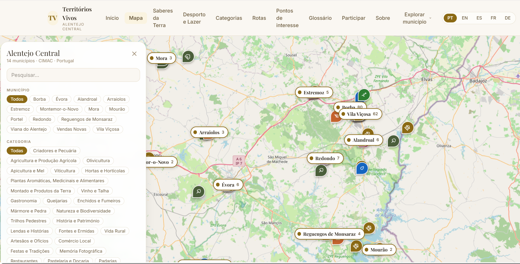Filter by Olivicultura category
The image size is (520, 264).
98,161
